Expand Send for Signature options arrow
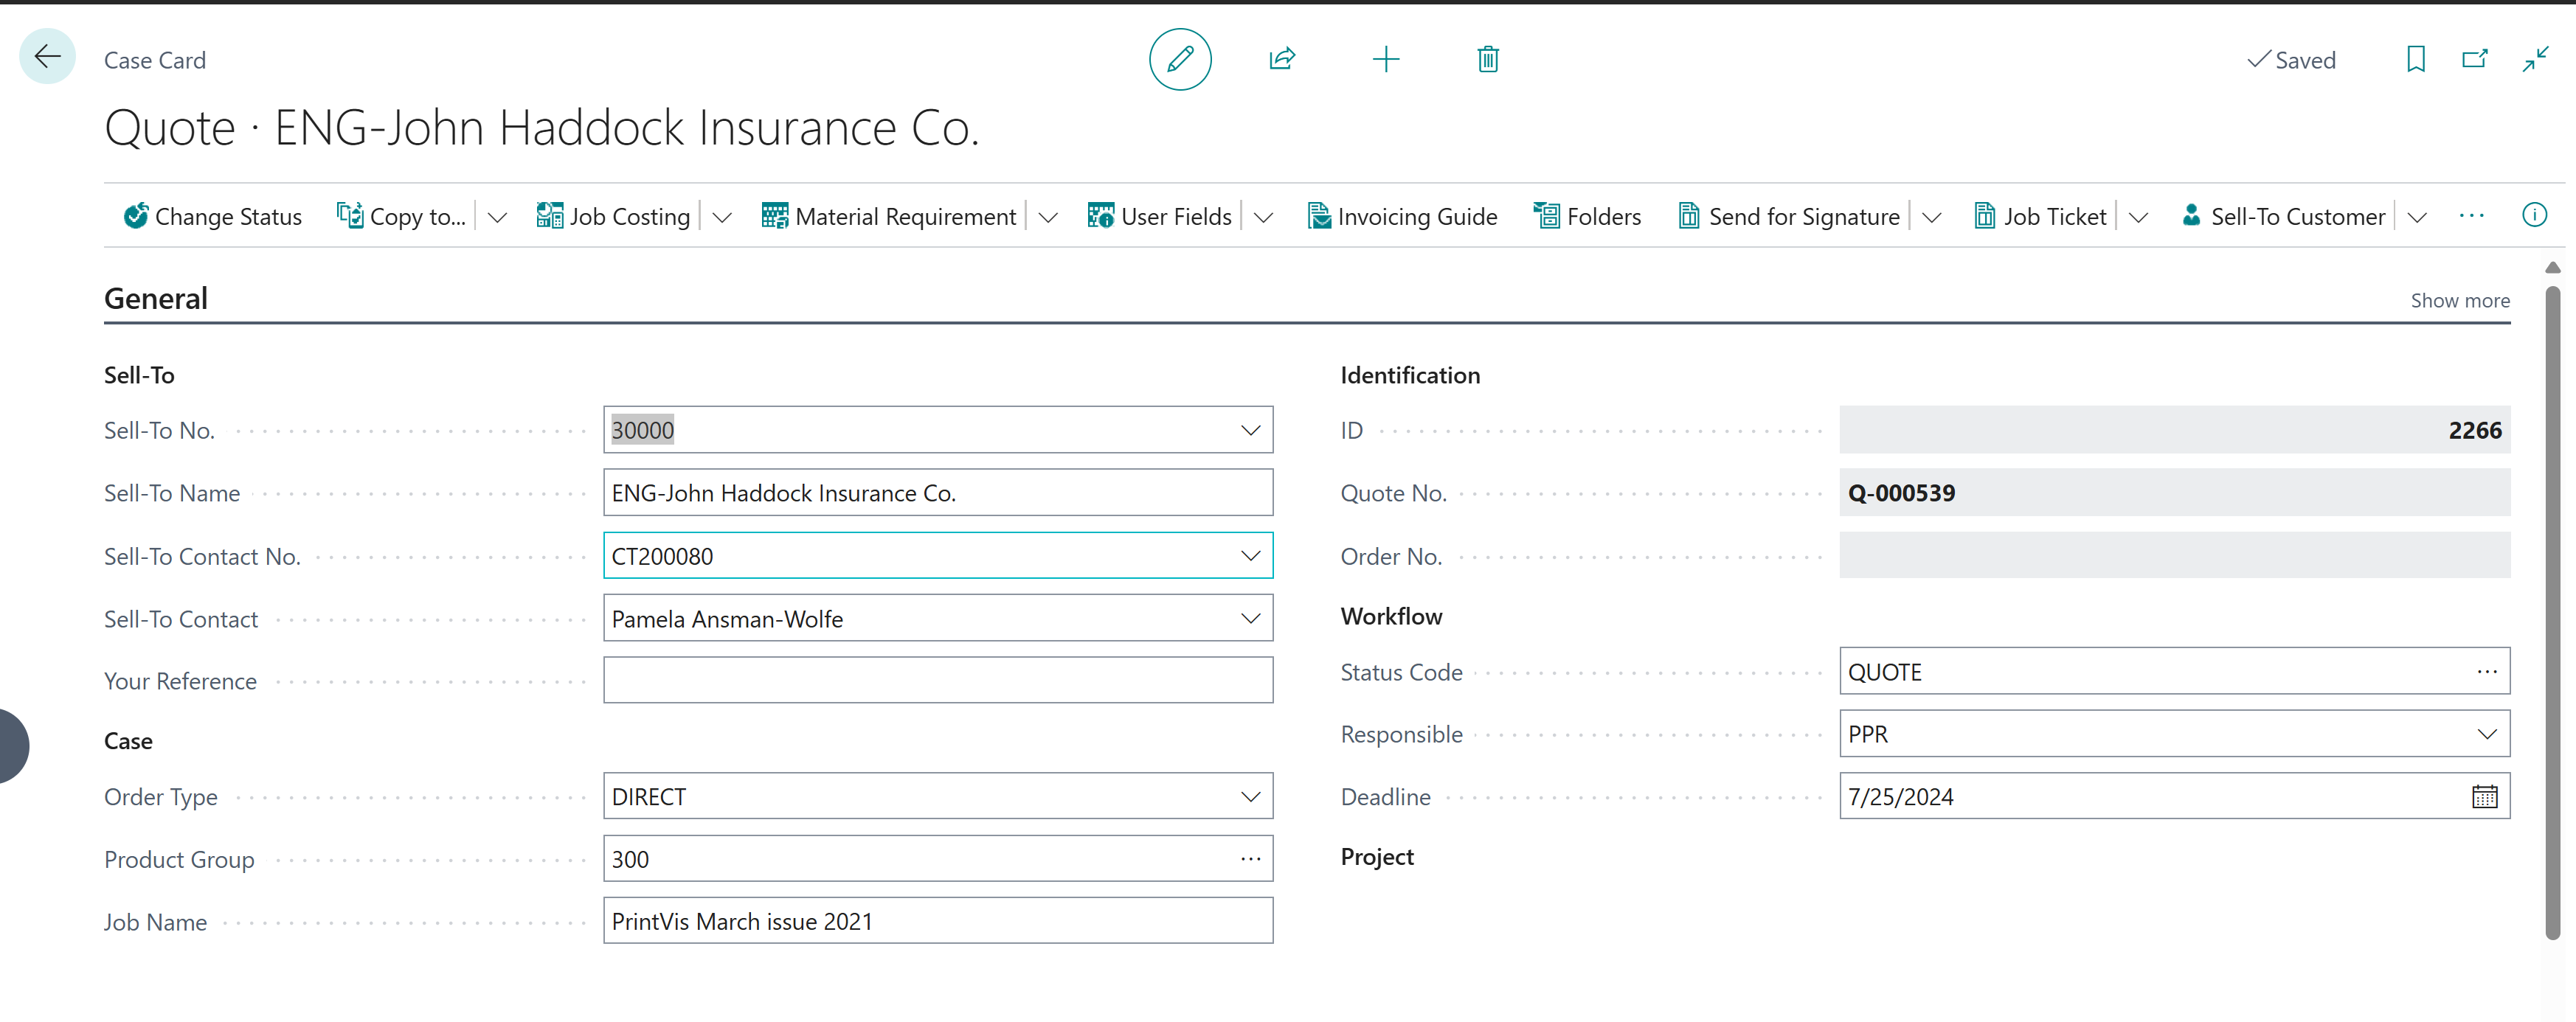 coord(1932,217)
